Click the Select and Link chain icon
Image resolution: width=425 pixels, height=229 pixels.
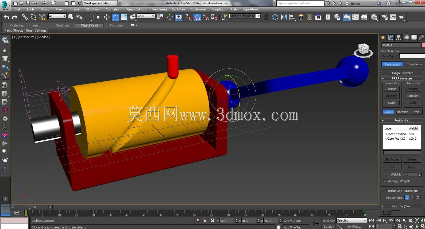tap(25, 17)
